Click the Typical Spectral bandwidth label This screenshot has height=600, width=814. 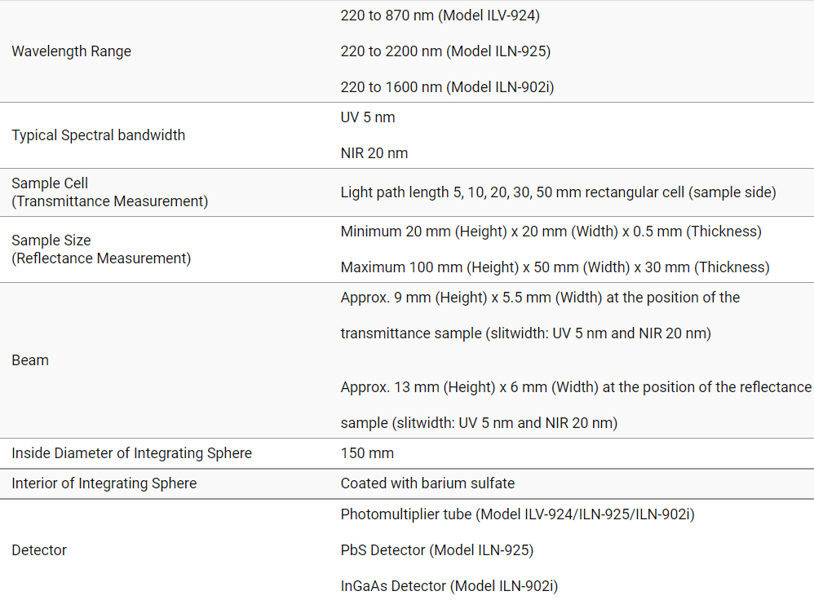coord(99,135)
